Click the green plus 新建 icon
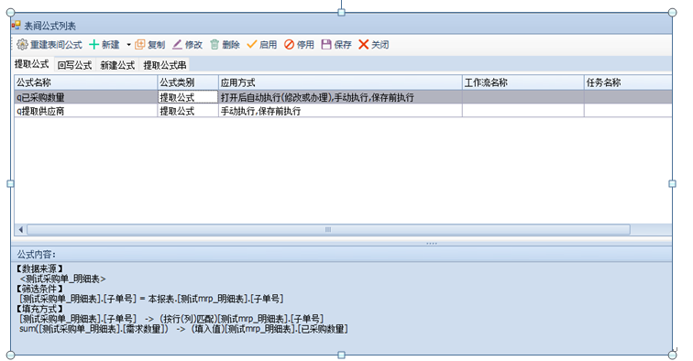Image resolution: width=693 pixels, height=361 pixels. 93,45
